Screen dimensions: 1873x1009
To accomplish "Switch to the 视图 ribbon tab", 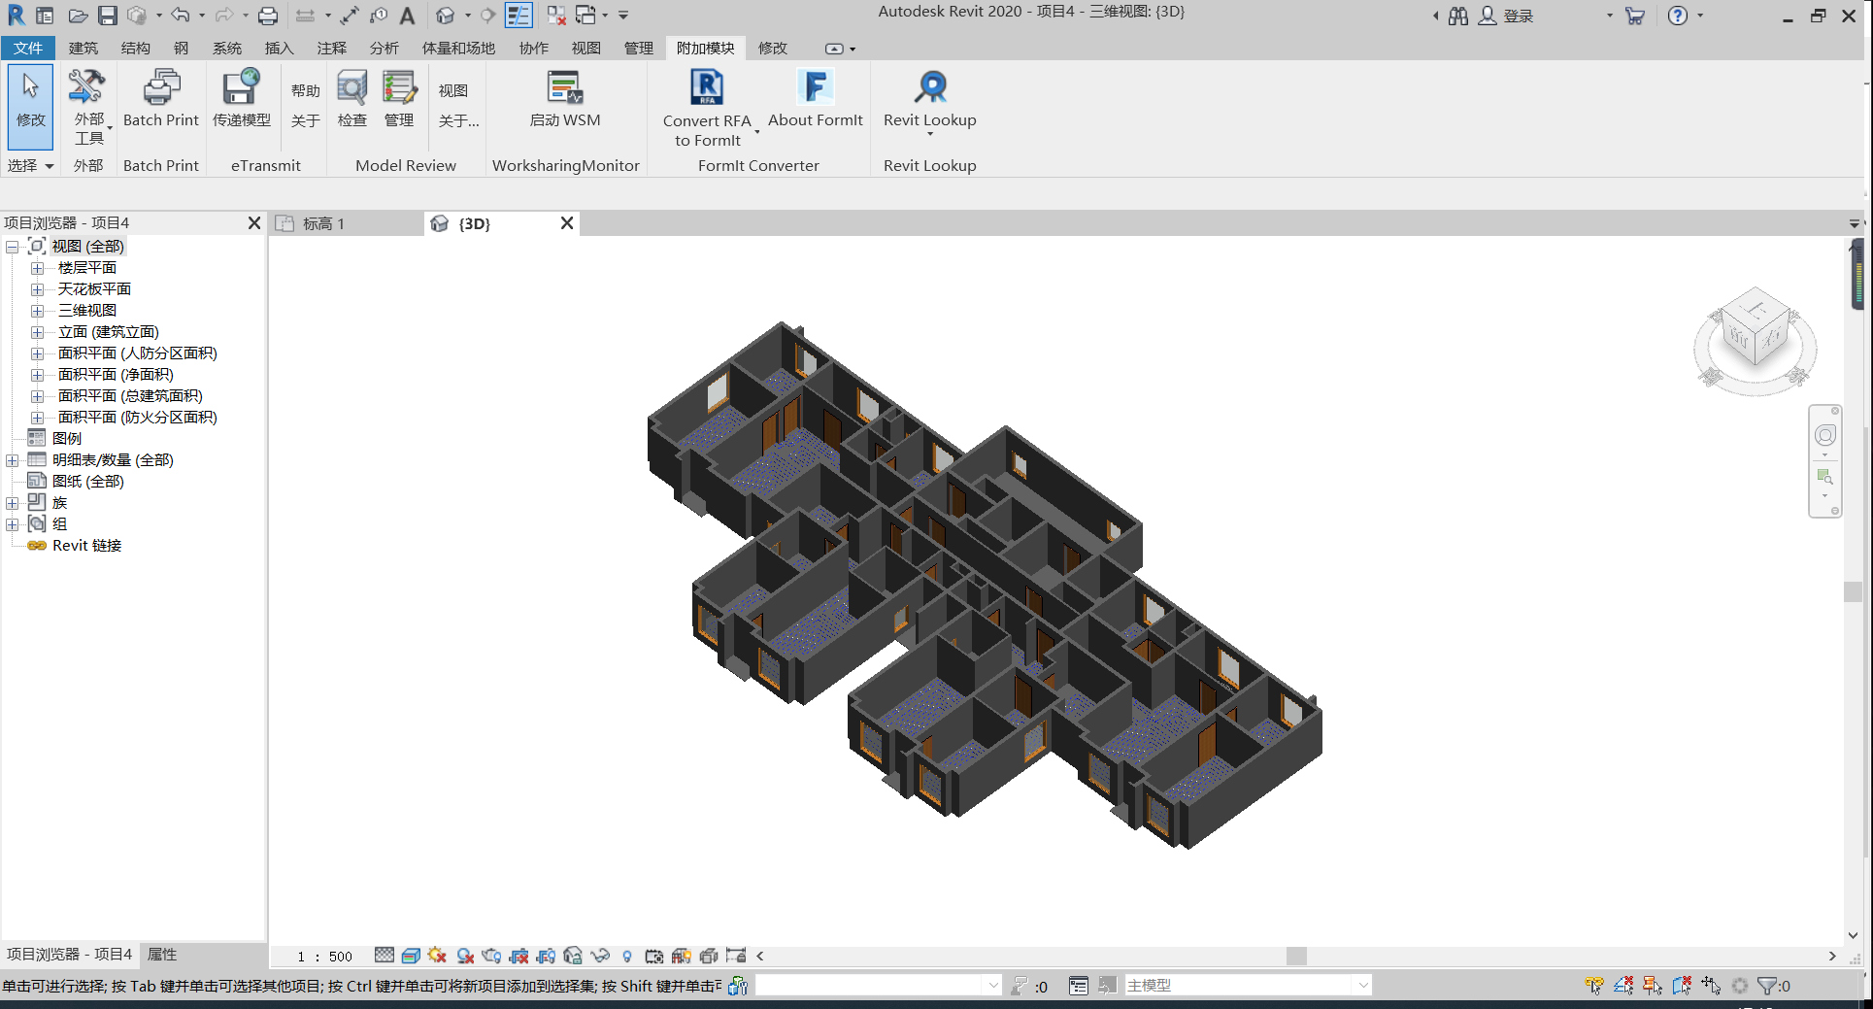I will (585, 48).
